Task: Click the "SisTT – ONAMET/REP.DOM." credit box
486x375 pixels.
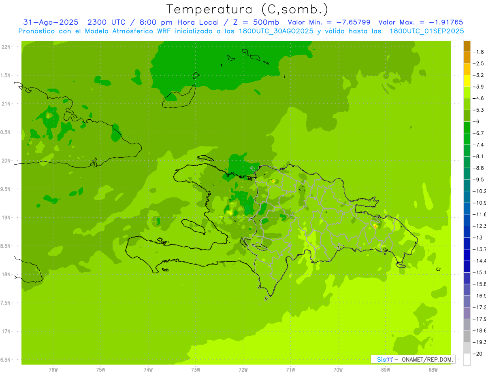Action: tap(413, 359)
